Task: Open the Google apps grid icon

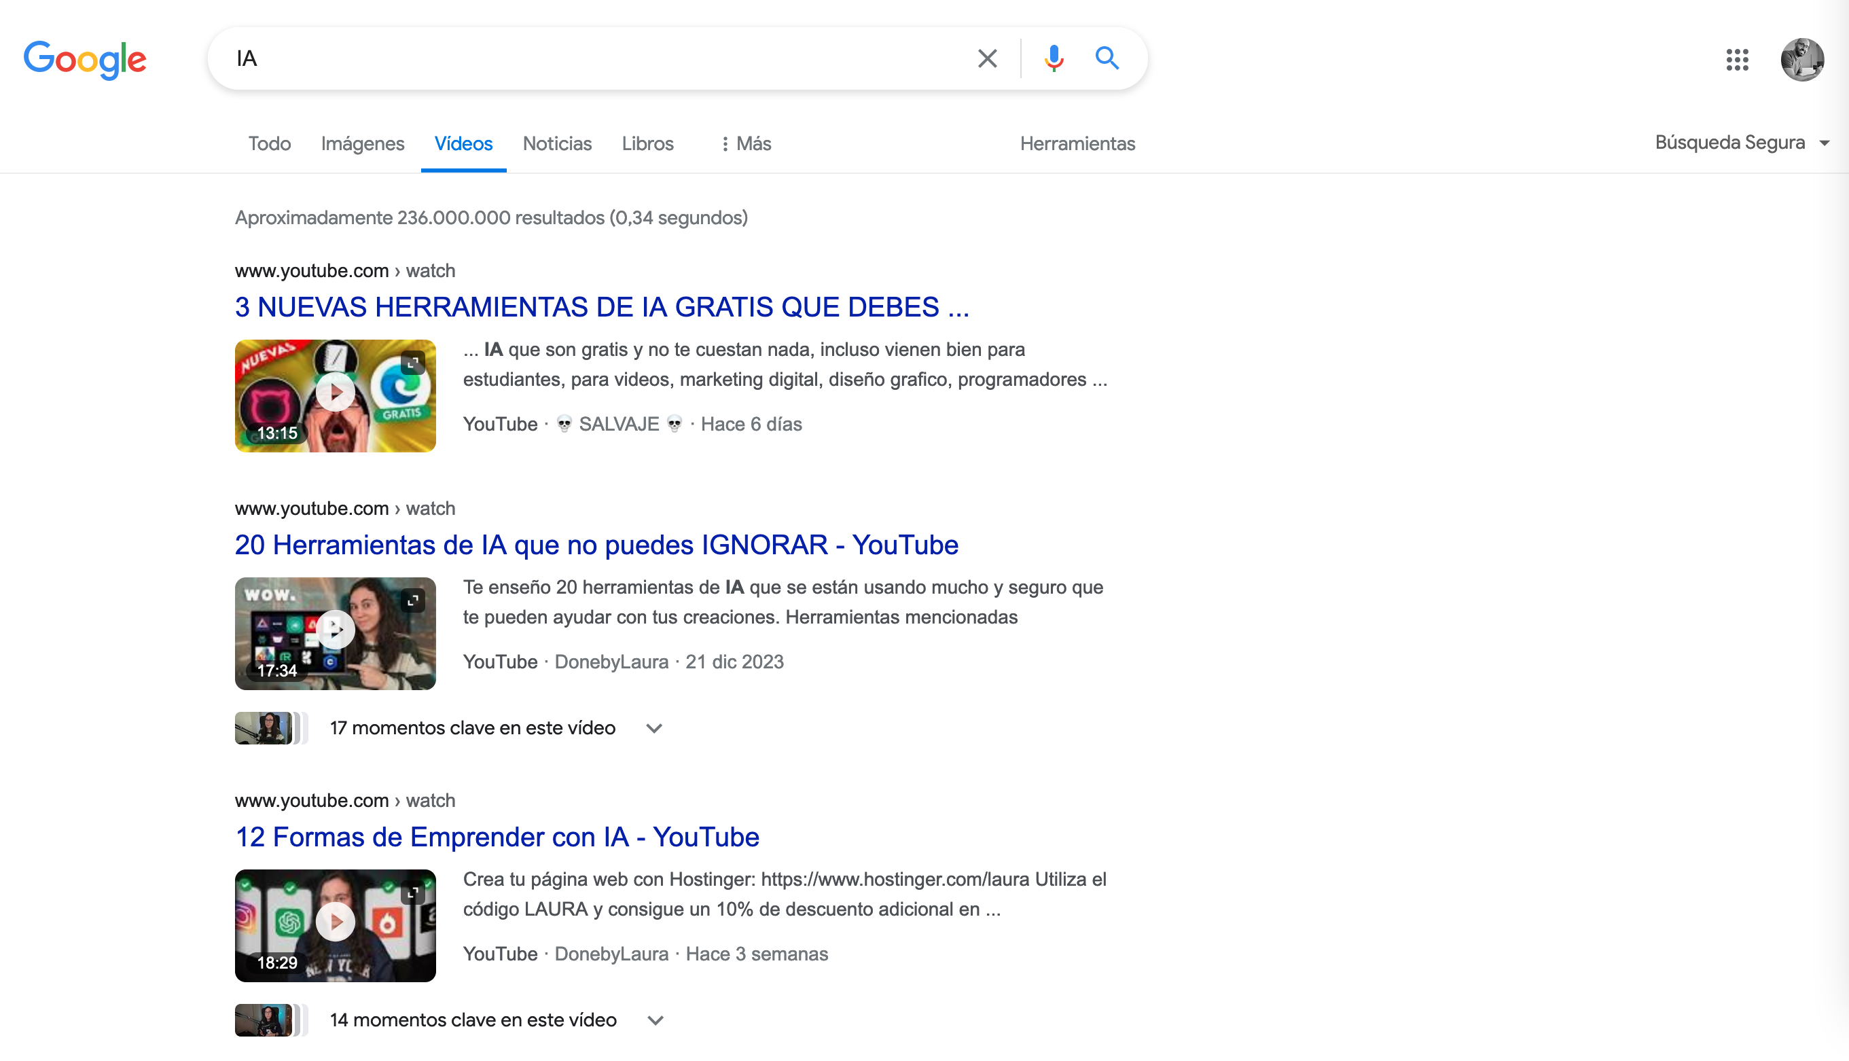Action: tap(1737, 60)
